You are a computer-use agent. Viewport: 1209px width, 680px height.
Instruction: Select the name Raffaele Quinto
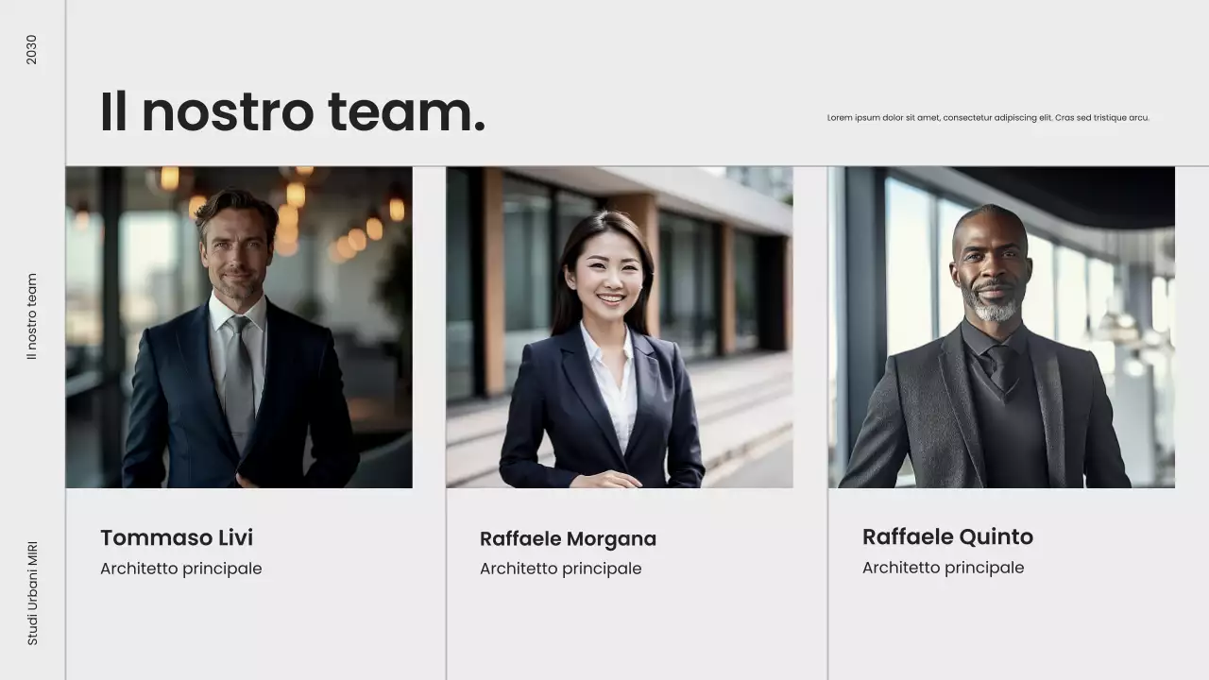pos(947,536)
